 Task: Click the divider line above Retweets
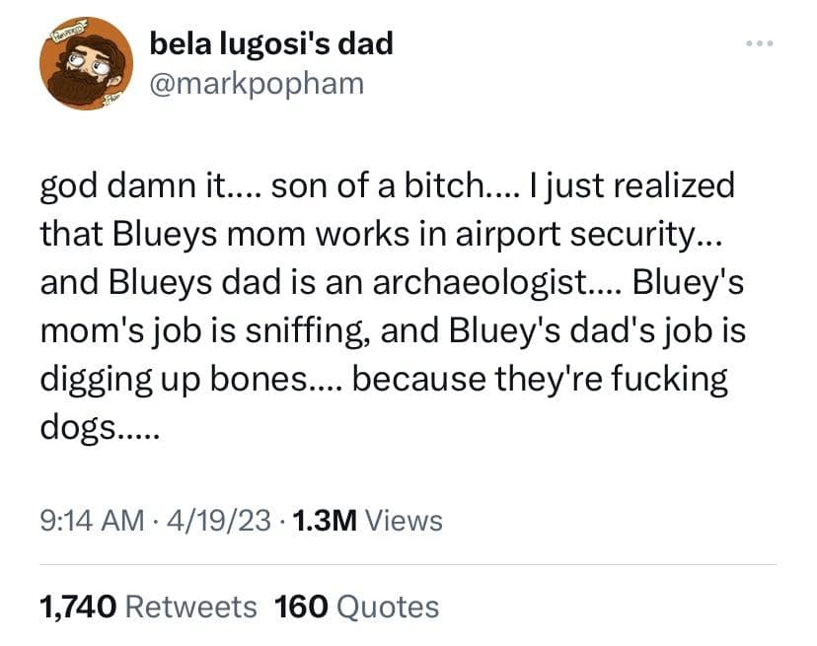408,564
